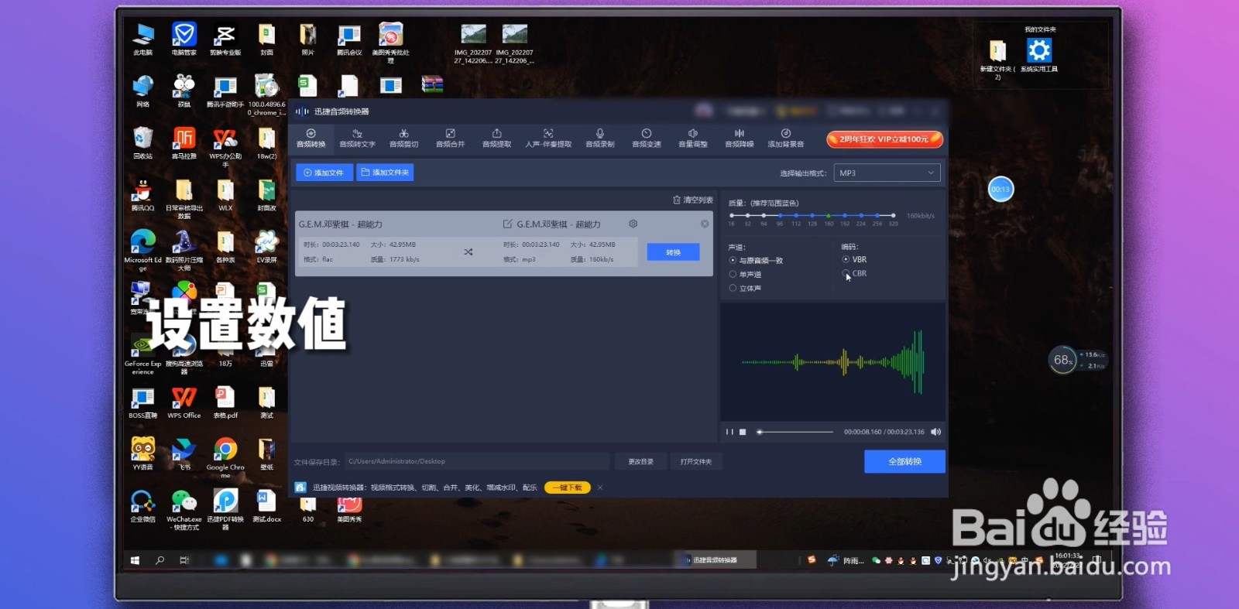Open the 添加背景音 background audio tool
This screenshot has height=609, width=1239.
(786, 139)
